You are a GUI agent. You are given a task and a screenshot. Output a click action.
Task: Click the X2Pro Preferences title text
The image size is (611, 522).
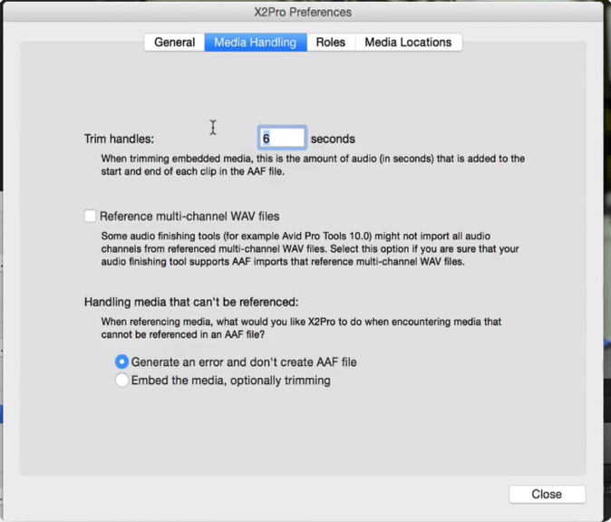point(303,12)
